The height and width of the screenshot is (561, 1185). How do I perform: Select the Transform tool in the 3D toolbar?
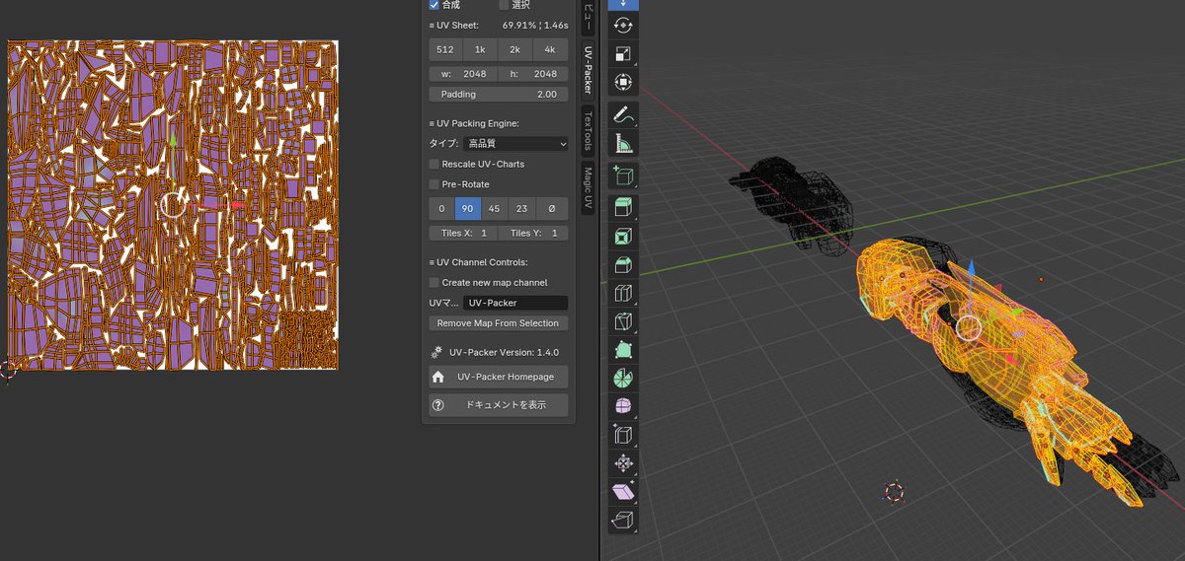pyautogui.click(x=623, y=82)
